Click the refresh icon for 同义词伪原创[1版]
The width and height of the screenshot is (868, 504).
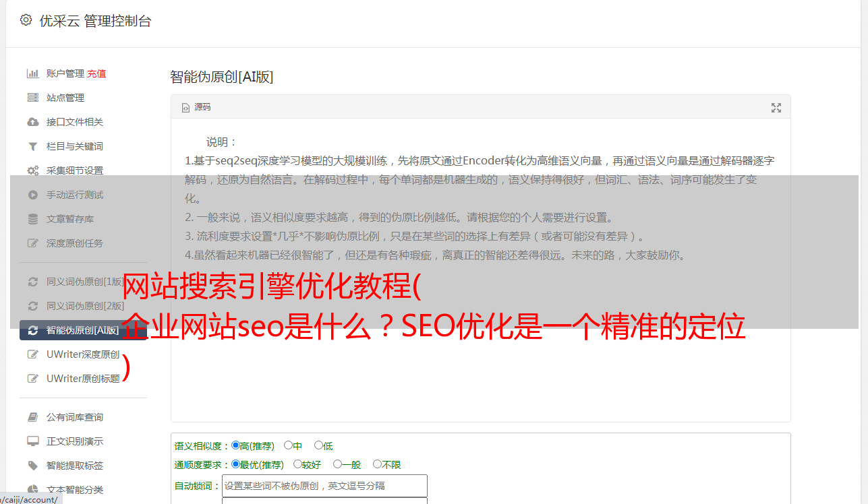pos(32,282)
